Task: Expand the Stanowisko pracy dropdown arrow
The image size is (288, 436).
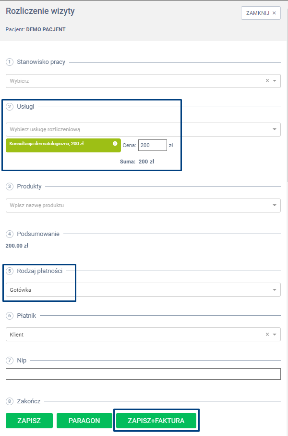Action: pos(275,81)
